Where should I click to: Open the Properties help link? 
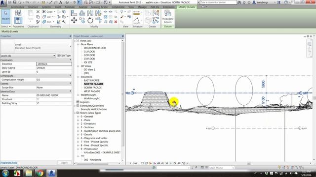tap(9, 163)
